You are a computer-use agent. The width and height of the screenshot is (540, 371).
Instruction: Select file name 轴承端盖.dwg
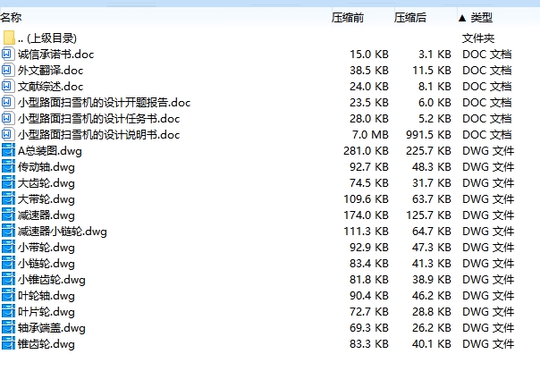click(x=52, y=327)
